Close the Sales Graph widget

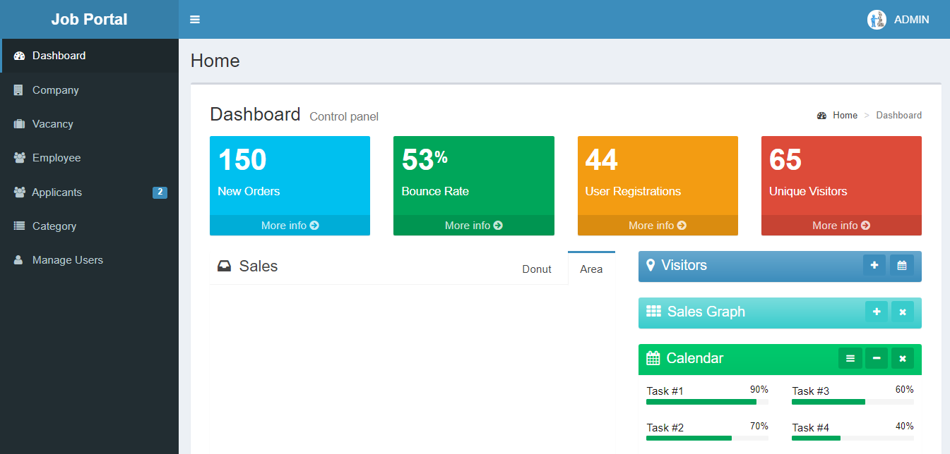(x=903, y=311)
